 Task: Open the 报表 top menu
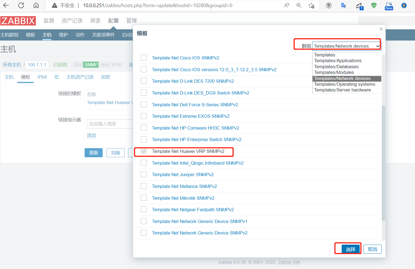coord(96,21)
